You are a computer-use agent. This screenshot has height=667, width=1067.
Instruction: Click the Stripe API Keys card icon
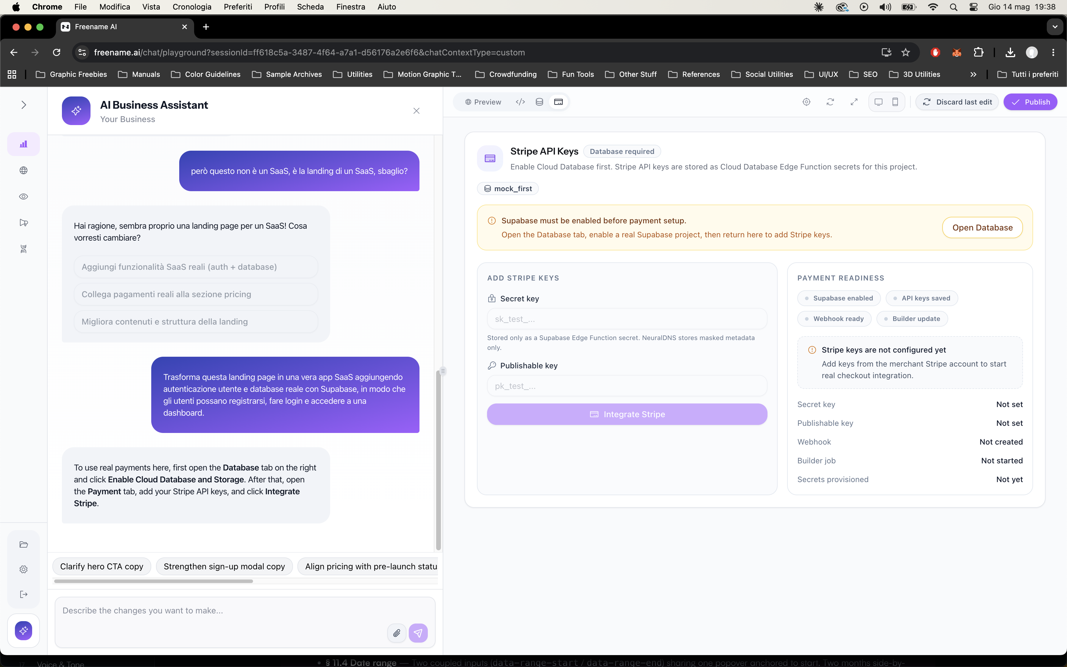pos(490,158)
